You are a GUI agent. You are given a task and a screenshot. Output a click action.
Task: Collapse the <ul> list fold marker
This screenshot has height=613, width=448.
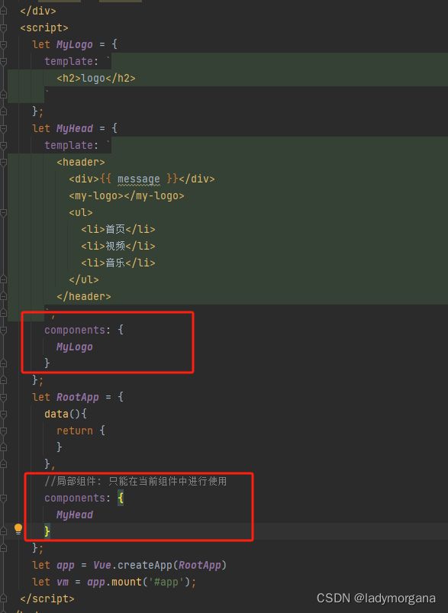[4, 213]
